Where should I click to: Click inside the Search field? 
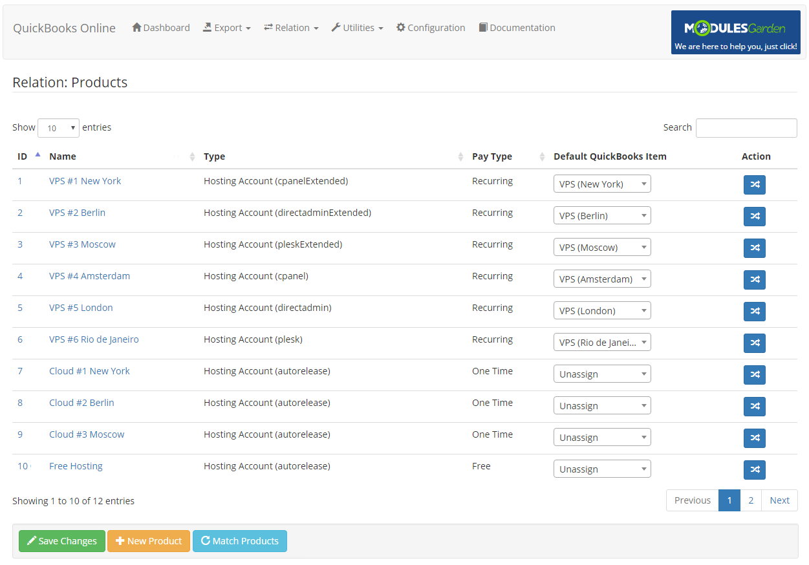pyautogui.click(x=746, y=127)
